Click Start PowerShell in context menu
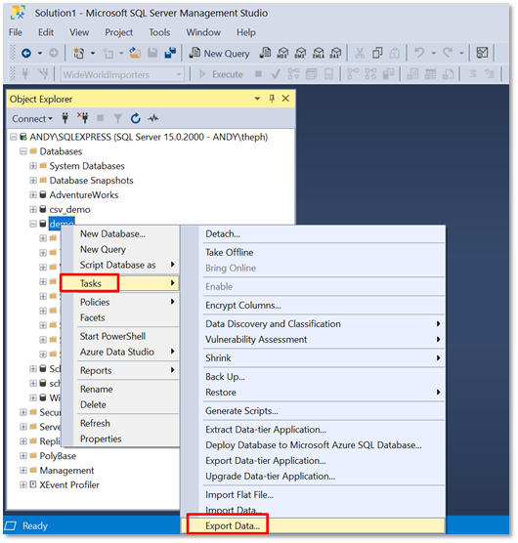This screenshot has width=518, height=543. tap(120, 337)
